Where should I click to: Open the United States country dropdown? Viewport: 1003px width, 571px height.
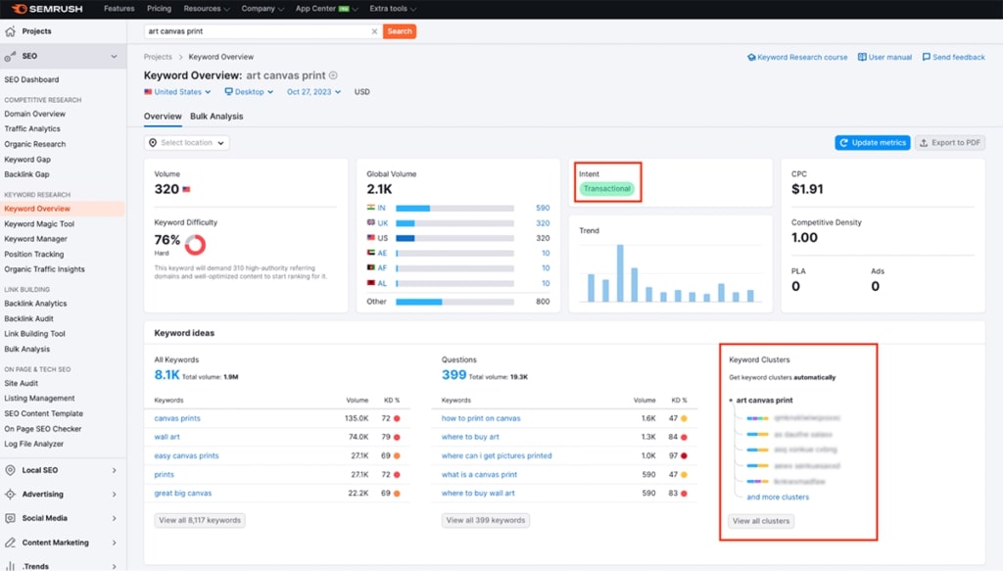coord(177,91)
